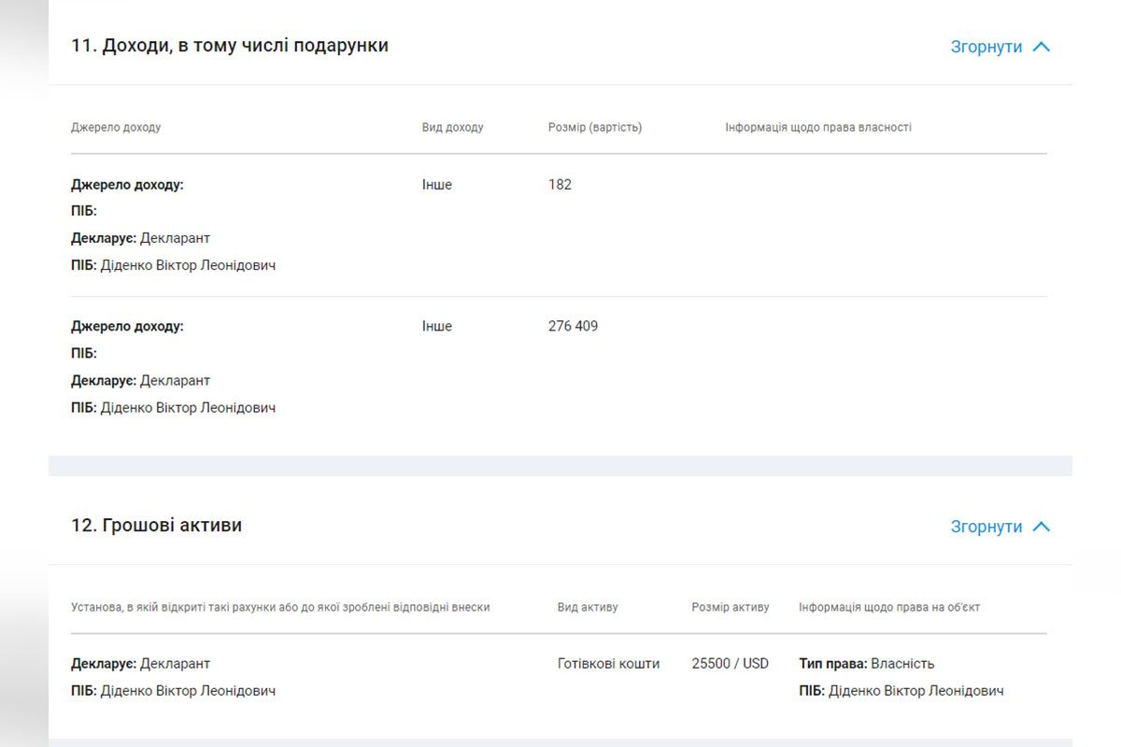Select the 'Вид доходу' column header
This screenshot has width=1121, height=747.
[452, 127]
